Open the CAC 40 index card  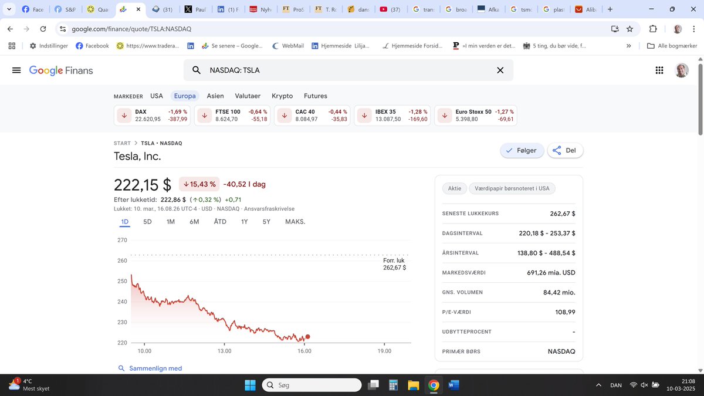click(x=313, y=116)
